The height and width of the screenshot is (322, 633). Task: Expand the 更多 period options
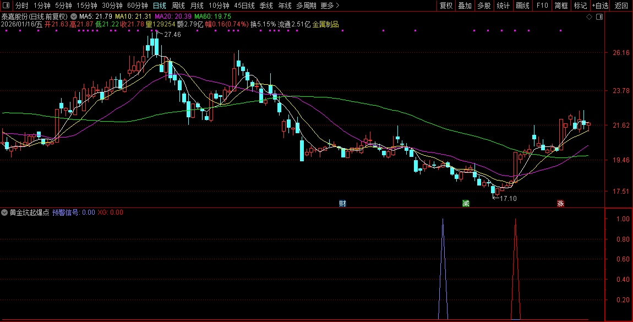coord(330,6)
